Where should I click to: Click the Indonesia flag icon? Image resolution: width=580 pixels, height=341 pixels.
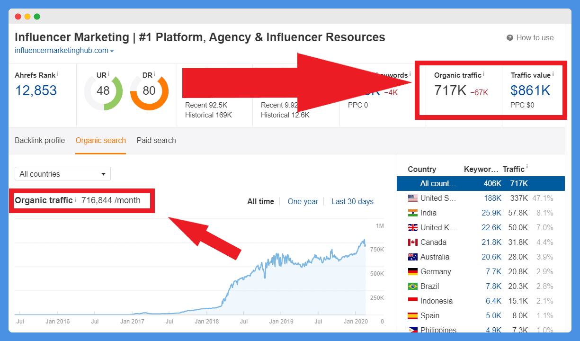click(412, 301)
